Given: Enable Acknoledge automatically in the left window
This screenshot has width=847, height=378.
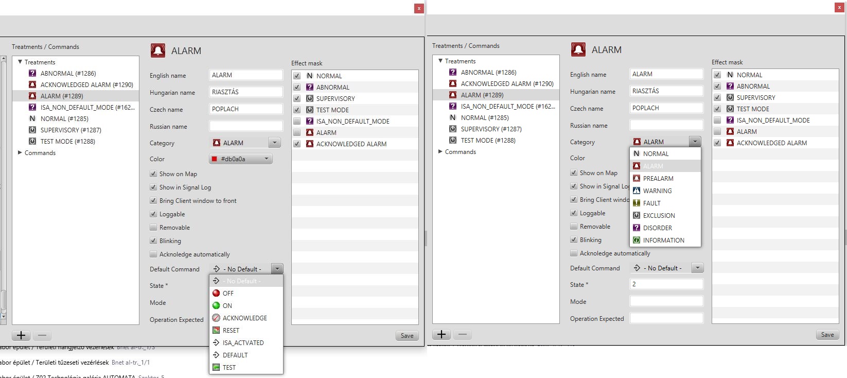Looking at the screenshot, I should tap(153, 254).
